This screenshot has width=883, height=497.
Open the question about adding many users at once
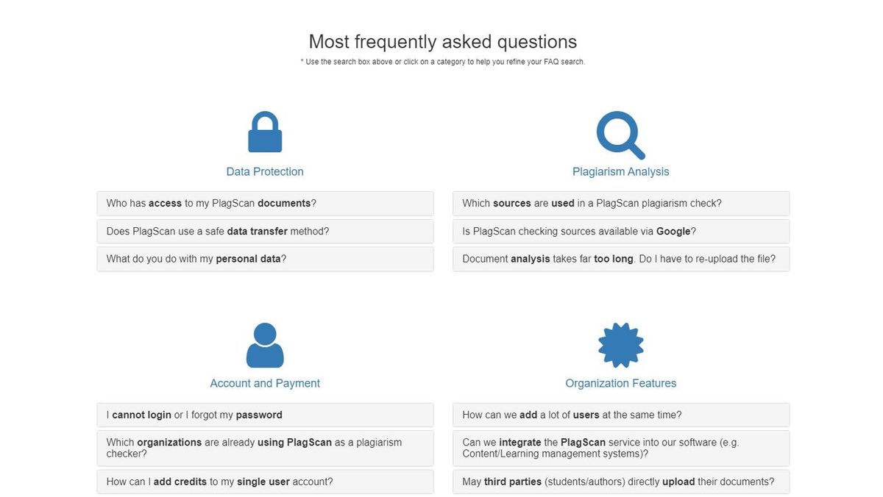(x=620, y=415)
